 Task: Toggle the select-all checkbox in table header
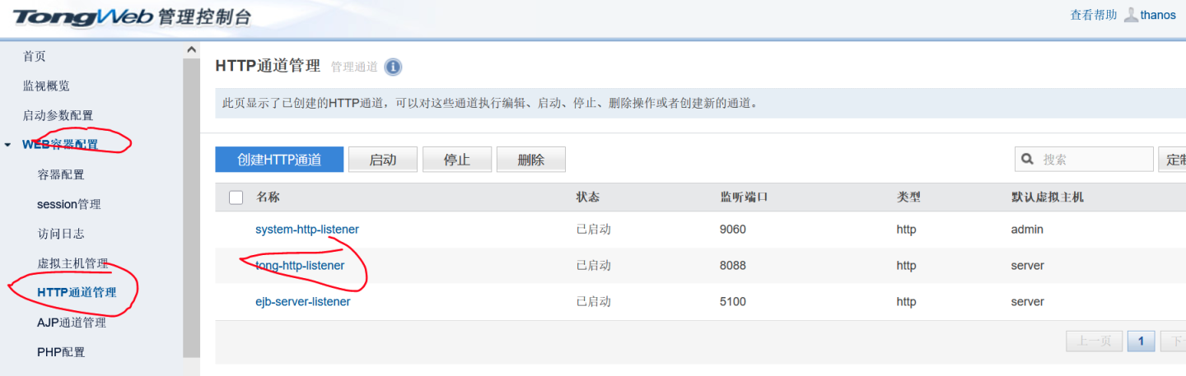click(236, 197)
